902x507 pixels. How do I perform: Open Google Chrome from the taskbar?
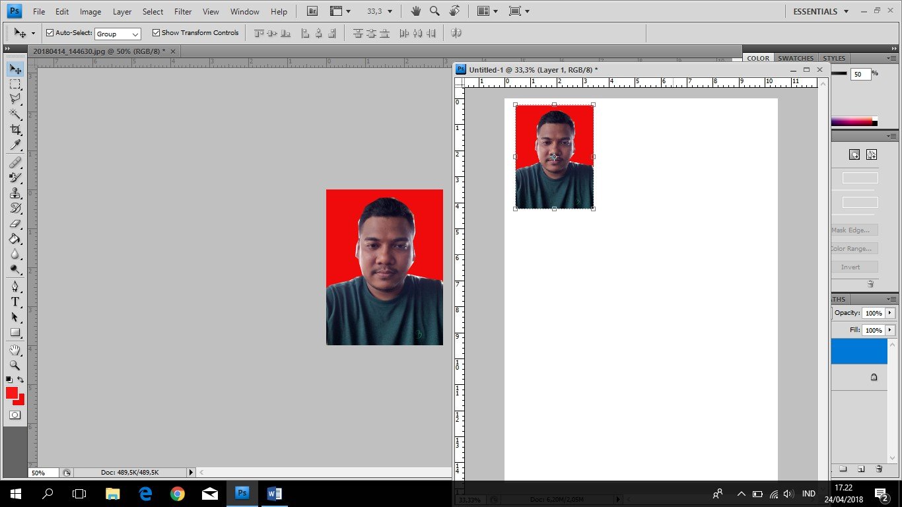pos(177,493)
